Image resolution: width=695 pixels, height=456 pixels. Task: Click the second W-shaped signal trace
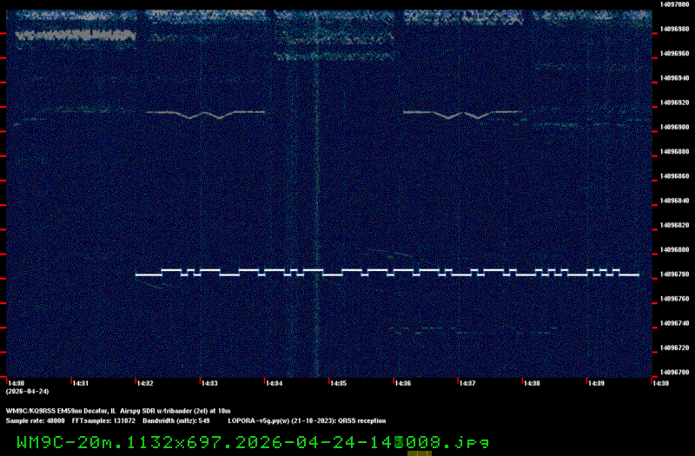(x=462, y=113)
